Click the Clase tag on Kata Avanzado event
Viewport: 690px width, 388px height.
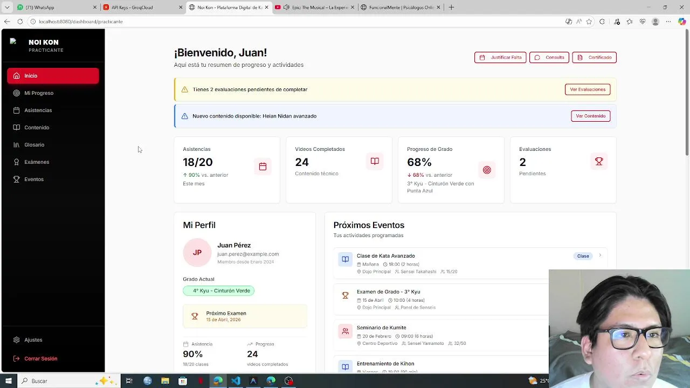point(583,256)
